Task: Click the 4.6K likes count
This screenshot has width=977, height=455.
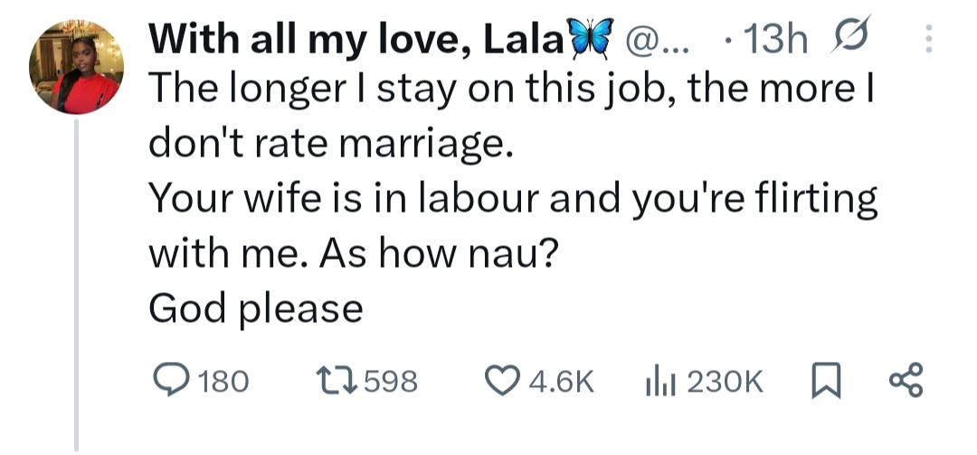Action: pyautogui.click(x=561, y=382)
